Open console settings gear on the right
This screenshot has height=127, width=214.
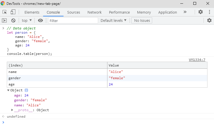point(209,20)
